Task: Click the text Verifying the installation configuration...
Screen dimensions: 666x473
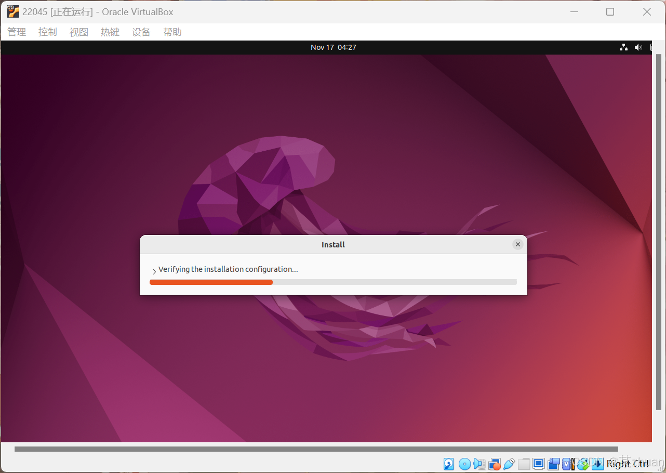Action: [x=228, y=269]
